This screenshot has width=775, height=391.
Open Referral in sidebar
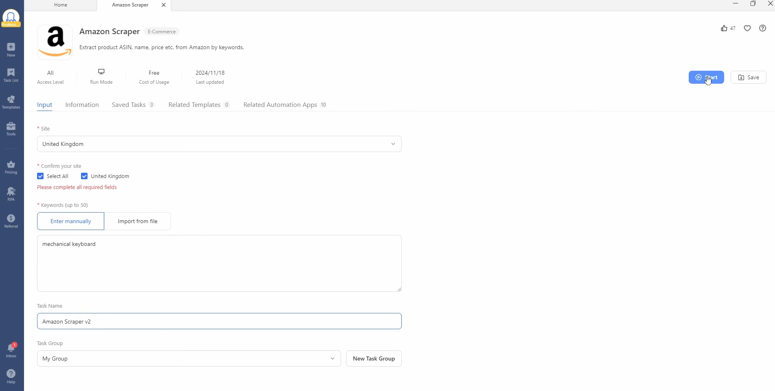(11, 221)
